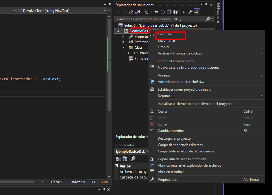
Task: Click the search magnifier icon in explorer
Action: point(208,19)
